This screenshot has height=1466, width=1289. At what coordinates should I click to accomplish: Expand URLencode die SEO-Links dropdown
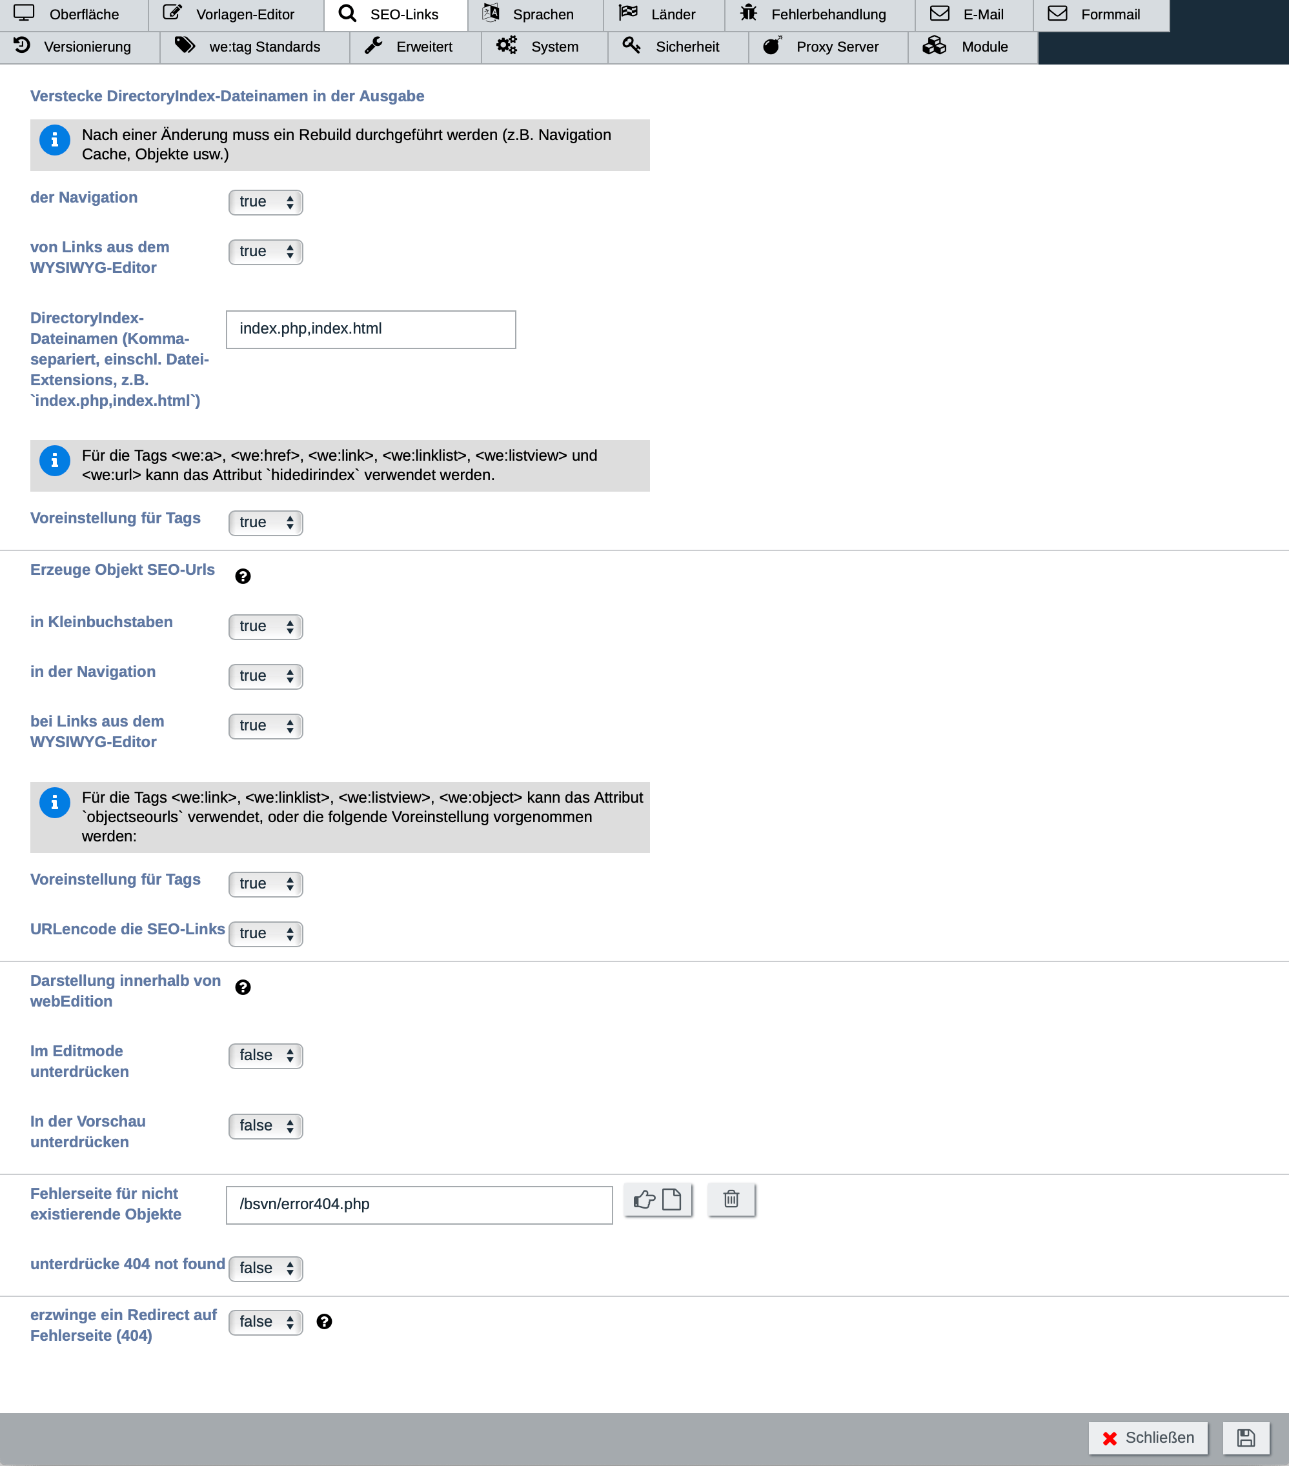pos(264,932)
